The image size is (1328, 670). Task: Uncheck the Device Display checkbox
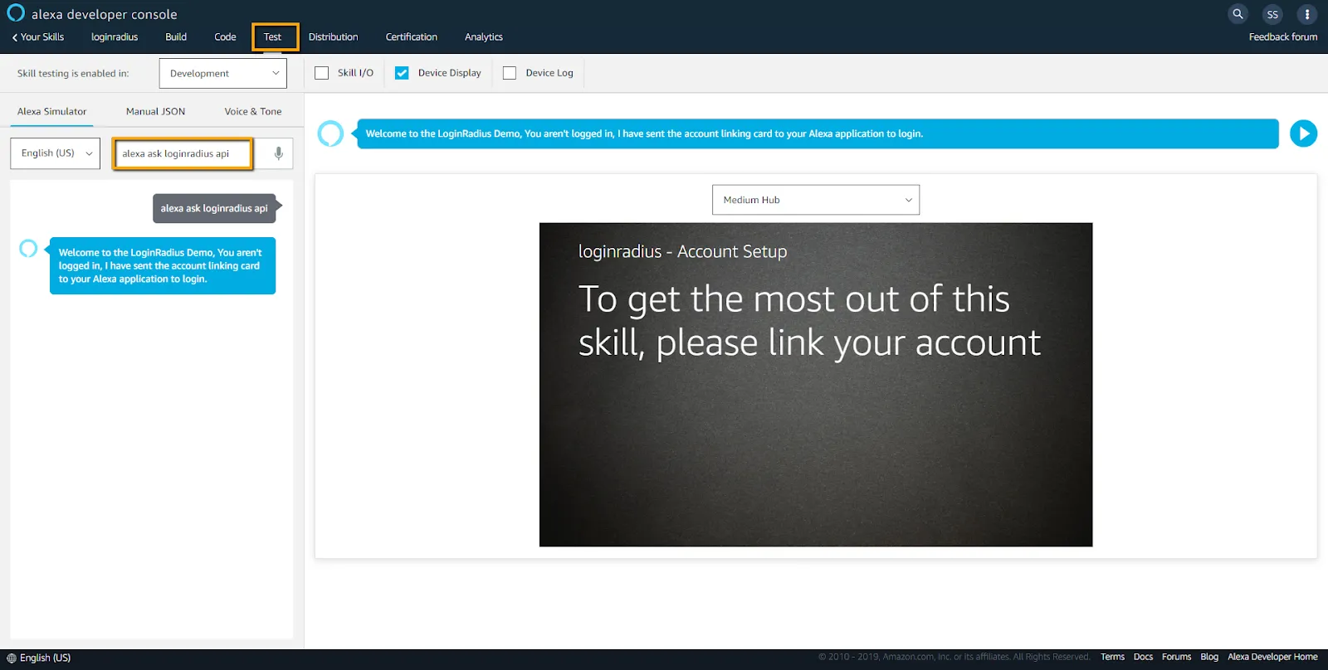[x=402, y=73]
